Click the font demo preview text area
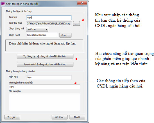The height and width of the screenshot is (123, 154). coord(44,45)
